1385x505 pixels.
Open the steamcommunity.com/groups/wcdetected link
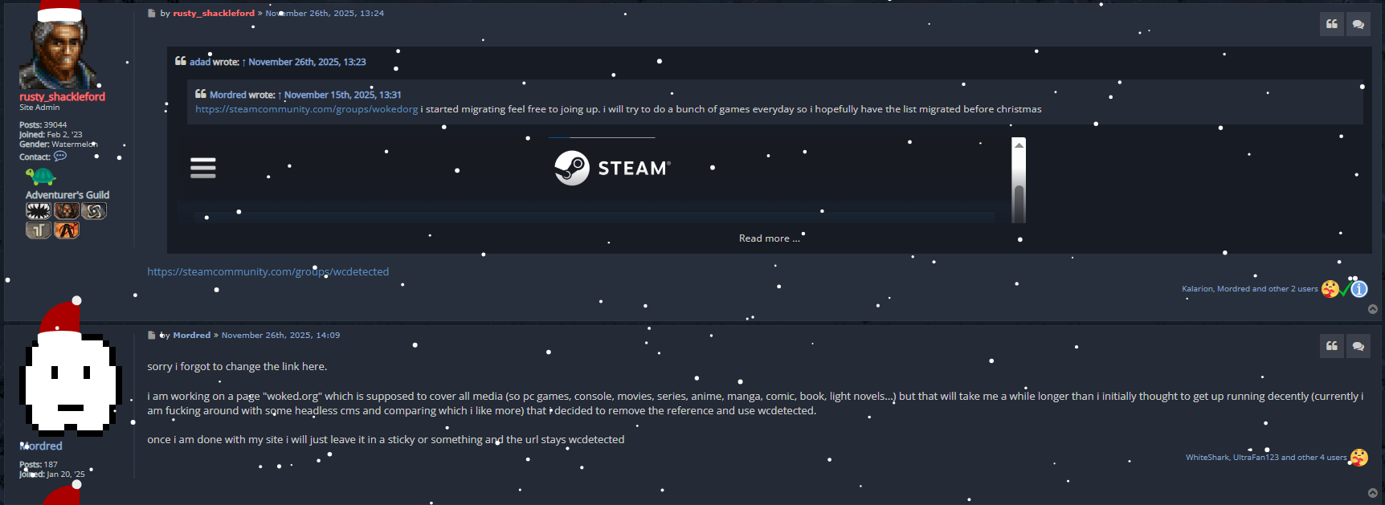tap(268, 271)
